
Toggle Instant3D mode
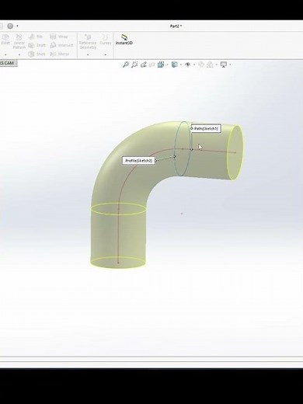124,40
